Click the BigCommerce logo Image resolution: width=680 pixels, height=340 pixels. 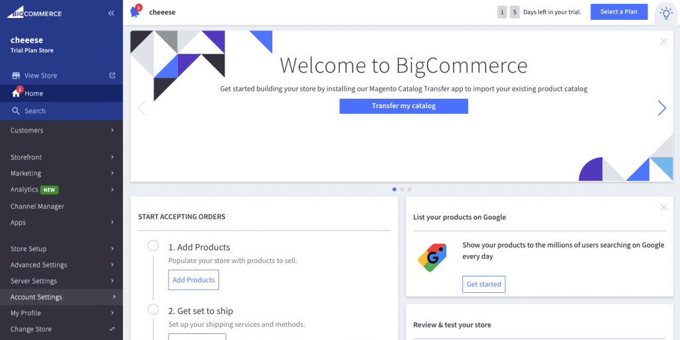point(35,13)
